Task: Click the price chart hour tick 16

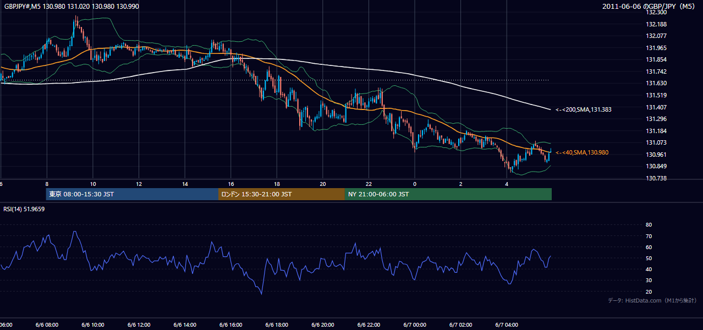Action: coord(230,184)
